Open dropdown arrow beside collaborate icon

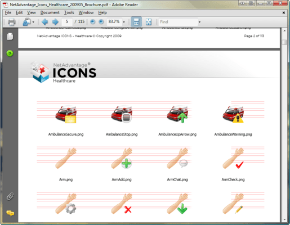tap(33, 22)
